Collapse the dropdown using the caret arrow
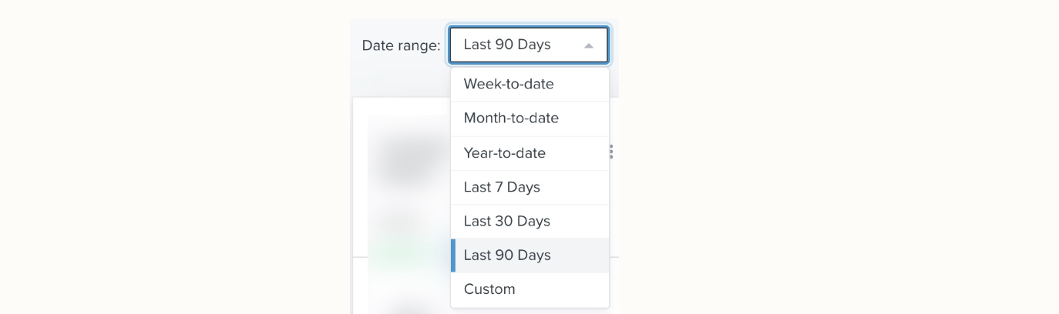Screen dimensions: 1059x314 tap(589, 45)
